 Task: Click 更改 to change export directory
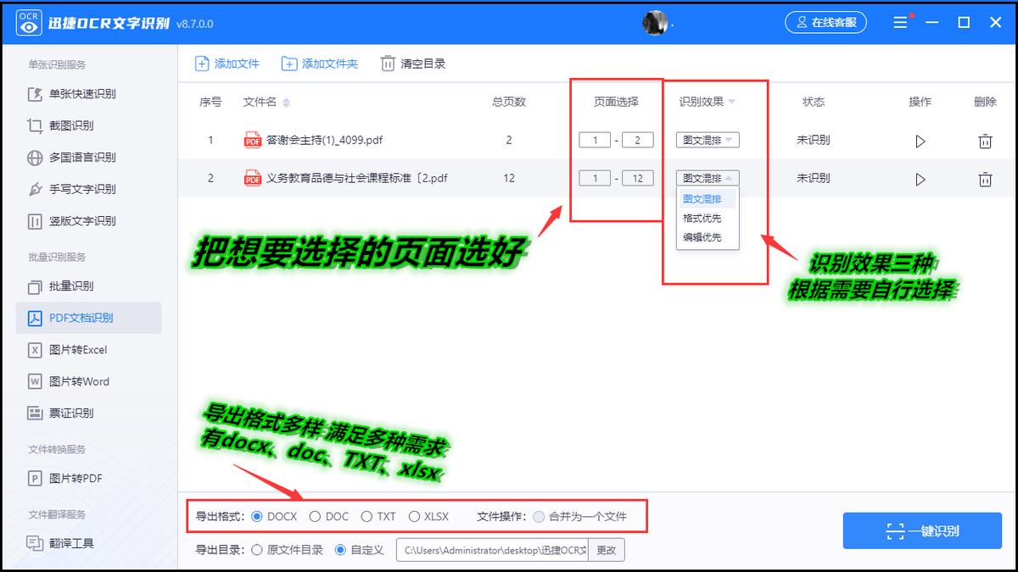pos(607,549)
